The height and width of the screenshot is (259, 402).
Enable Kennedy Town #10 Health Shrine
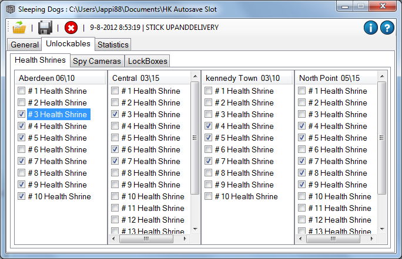(x=209, y=196)
